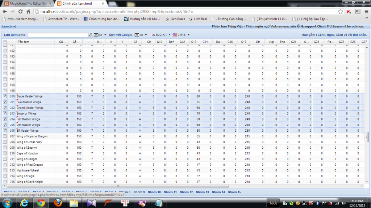Open Firefox from the taskbar

pos(57,203)
